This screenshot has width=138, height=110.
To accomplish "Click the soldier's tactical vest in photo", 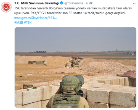I will tap(66, 101).
